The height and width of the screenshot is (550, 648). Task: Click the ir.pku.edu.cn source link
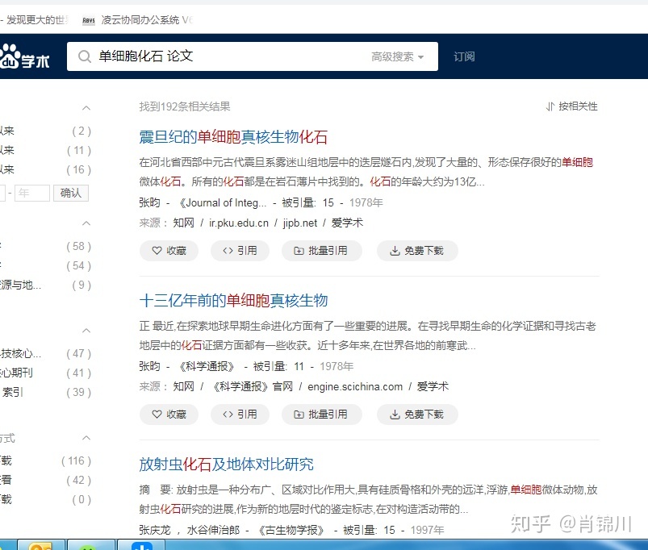point(238,223)
